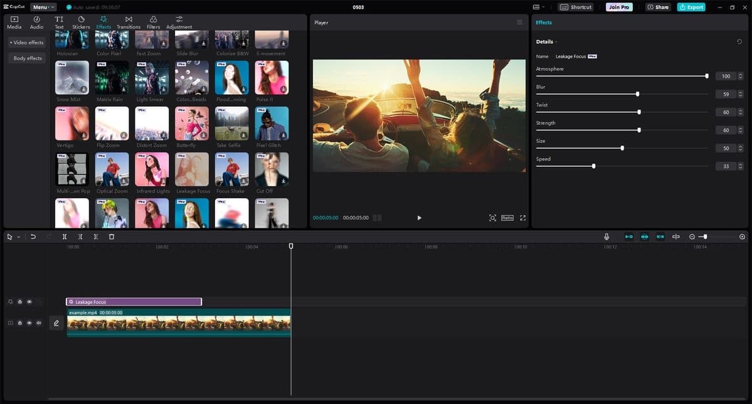Click the Join Pro button

pyautogui.click(x=619, y=7)
